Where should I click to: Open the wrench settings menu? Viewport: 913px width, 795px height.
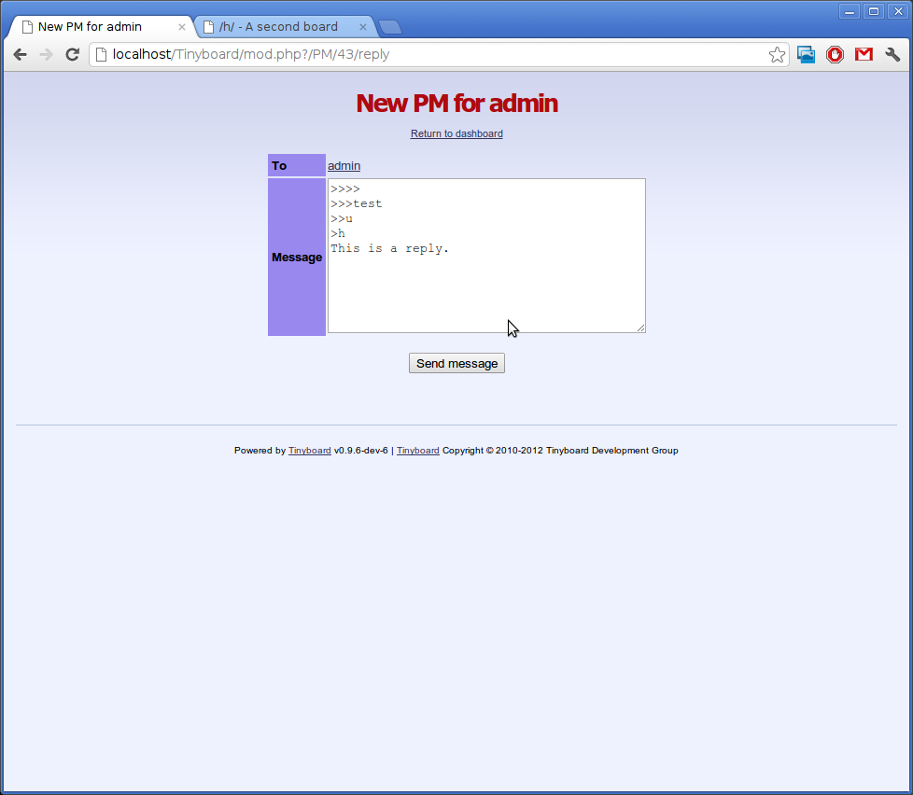coord(892,55)
